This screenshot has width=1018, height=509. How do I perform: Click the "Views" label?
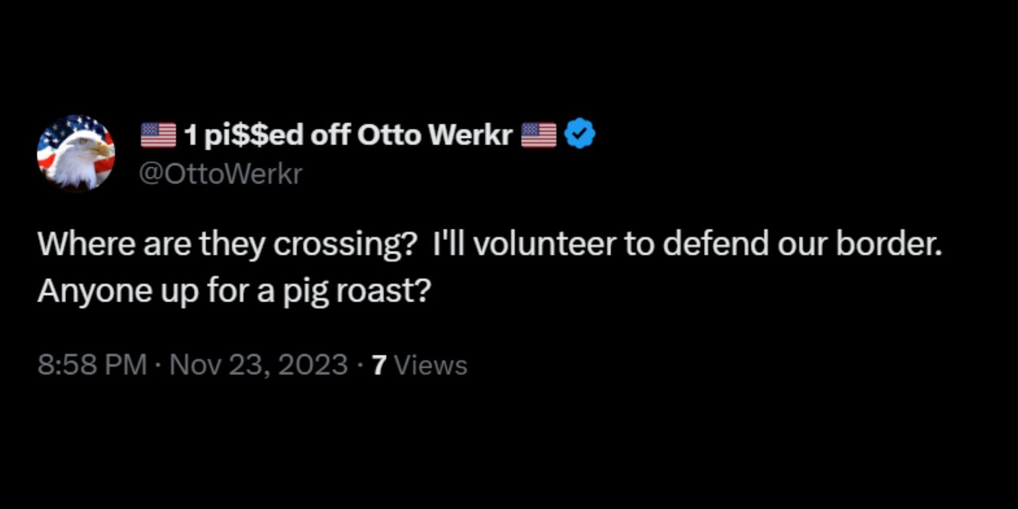(x=431, y=365)
